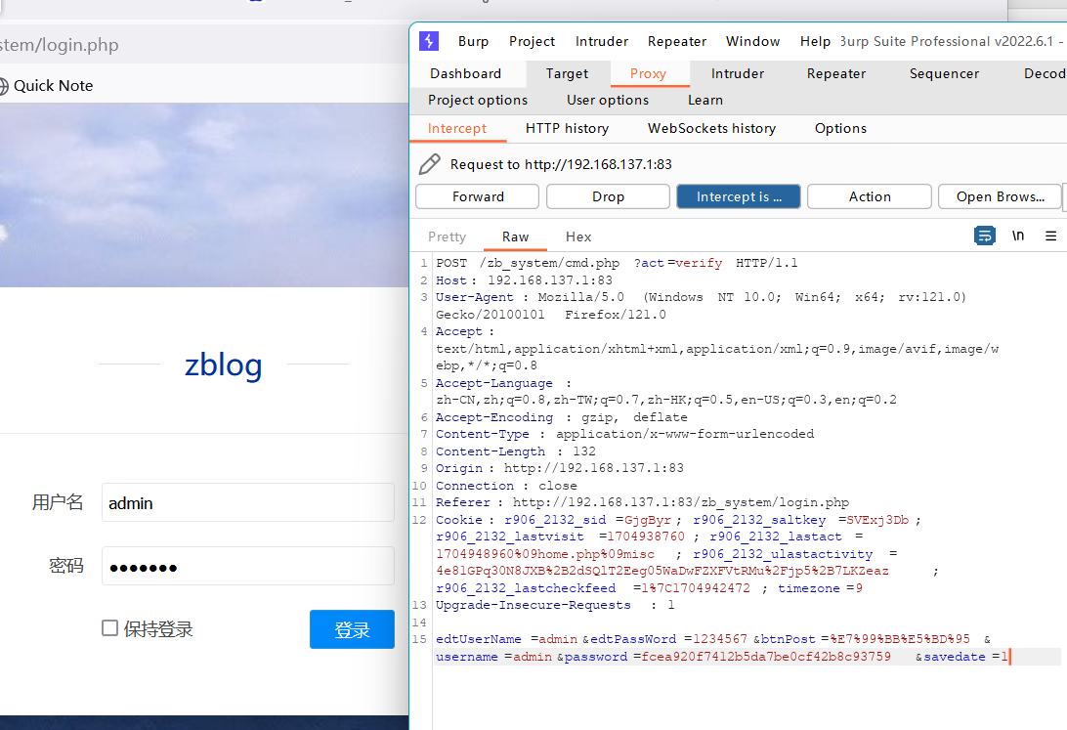Toggle the Intercept is on button
Screen dimensions: 1067x730
[x=739, y=196]
